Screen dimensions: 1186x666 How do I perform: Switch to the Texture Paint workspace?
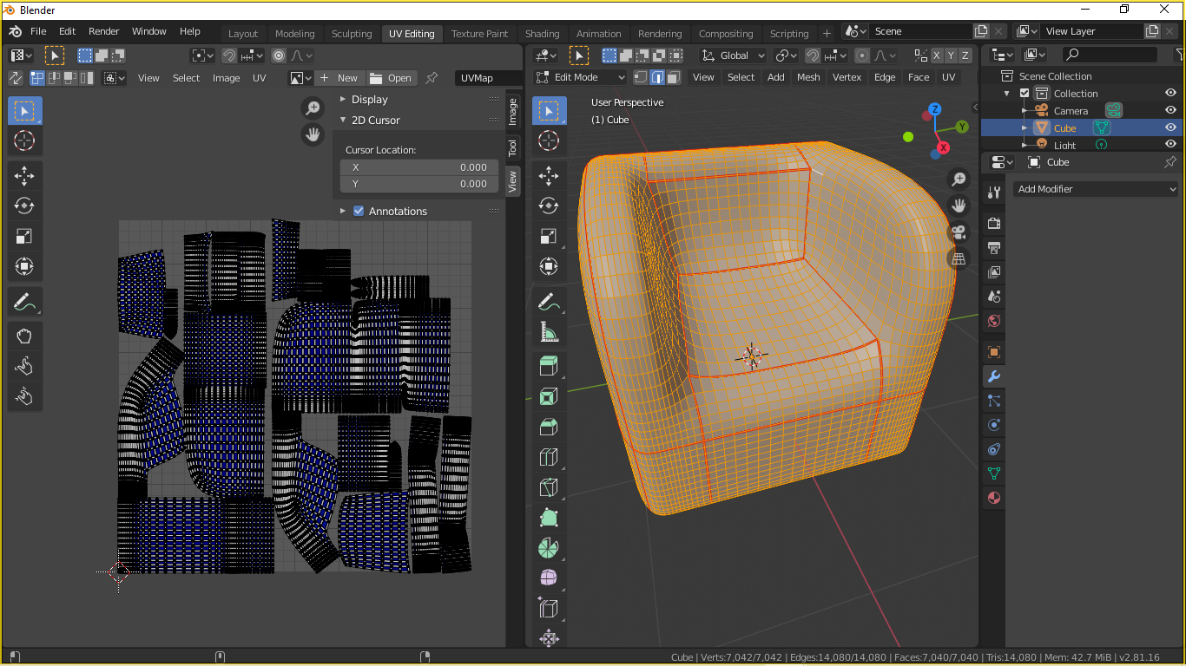point(479,34)
